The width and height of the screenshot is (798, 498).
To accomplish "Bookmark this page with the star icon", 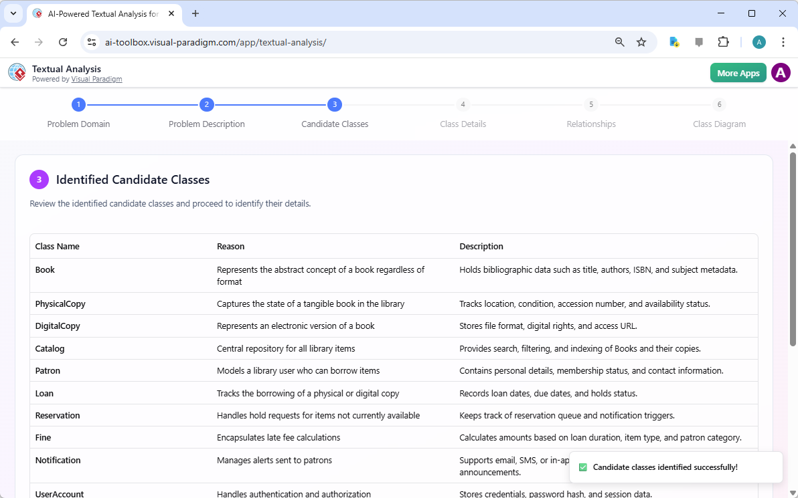I will (x=641, y=42).
